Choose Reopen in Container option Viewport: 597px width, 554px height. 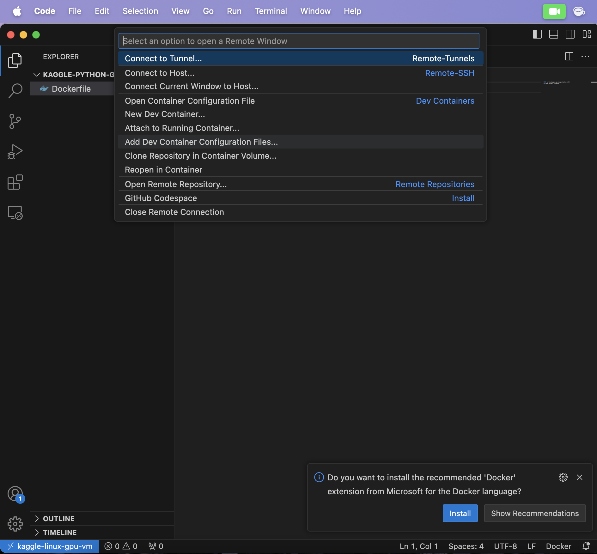(x=300, y=170)
